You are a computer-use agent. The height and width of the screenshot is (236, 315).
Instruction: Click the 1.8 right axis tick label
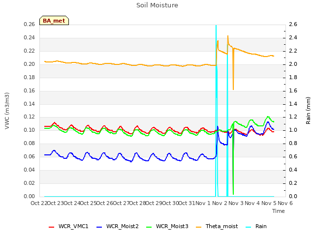[x=293, y=77]
